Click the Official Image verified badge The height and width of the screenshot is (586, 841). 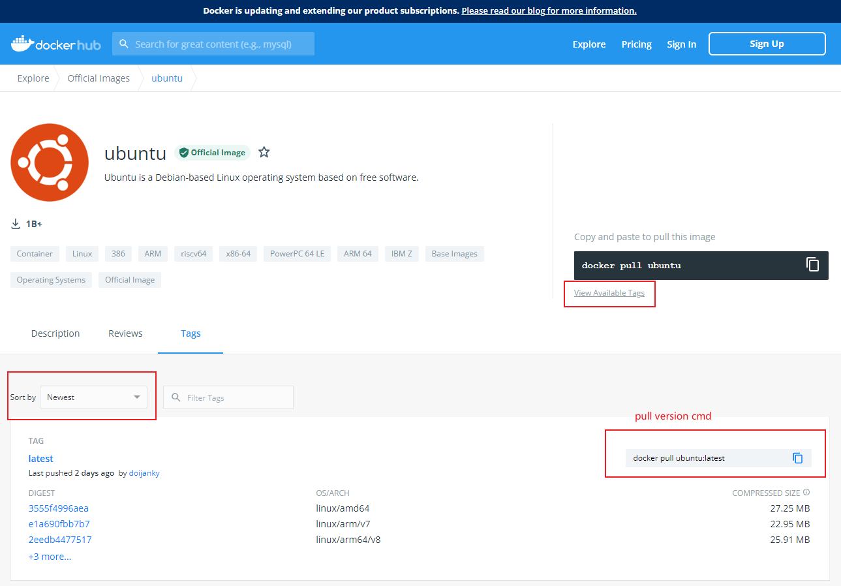coord(212,152)
